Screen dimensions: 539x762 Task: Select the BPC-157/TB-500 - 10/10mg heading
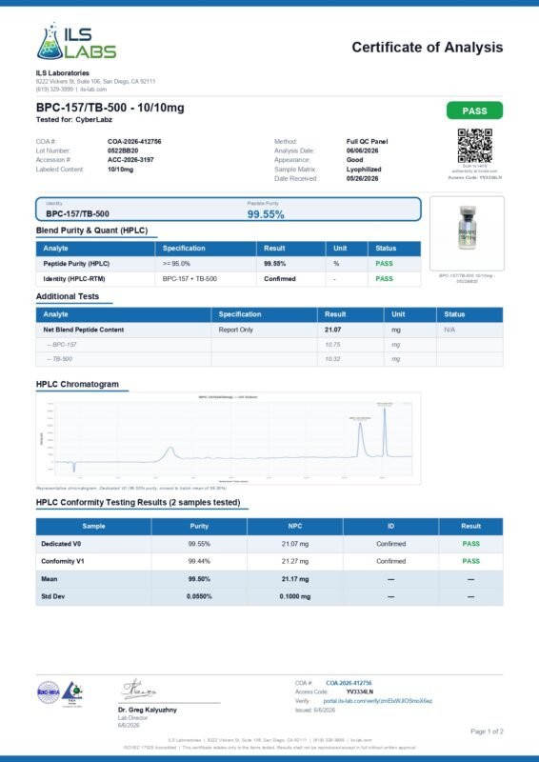click(x=110, y=108)
